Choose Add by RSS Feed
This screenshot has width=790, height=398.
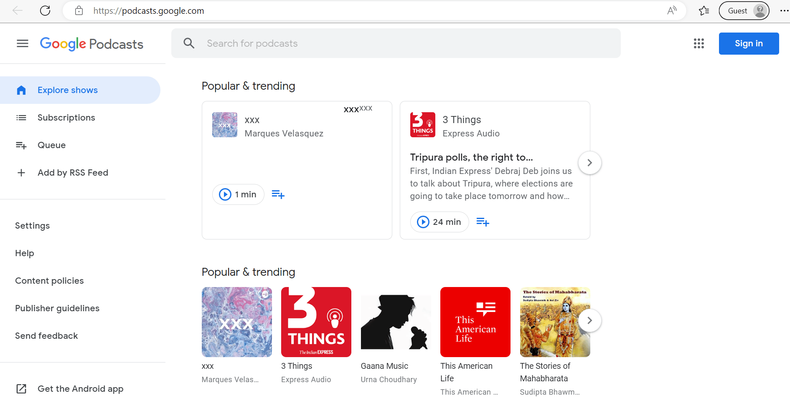pyautogui.click(x=80, y=173)
